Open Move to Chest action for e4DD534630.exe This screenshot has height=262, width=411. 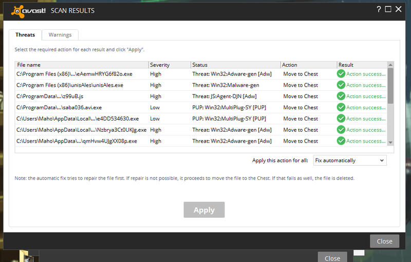click(301, 119)
